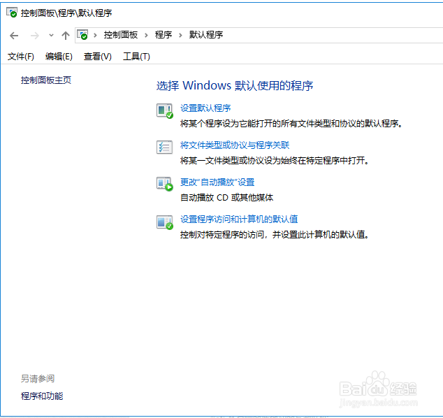Image resolution: width=443 pixels, height=418 pixels.
Task: Select 程序 breadcrumb in address bar
Action: pyautogui.click(x=164, y=35)
